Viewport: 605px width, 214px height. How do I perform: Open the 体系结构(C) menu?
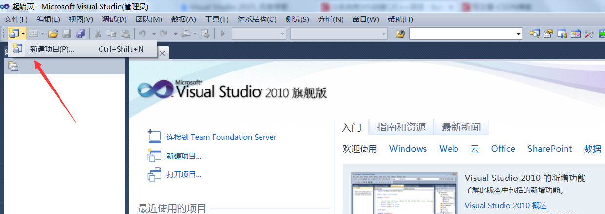(257, 19)
